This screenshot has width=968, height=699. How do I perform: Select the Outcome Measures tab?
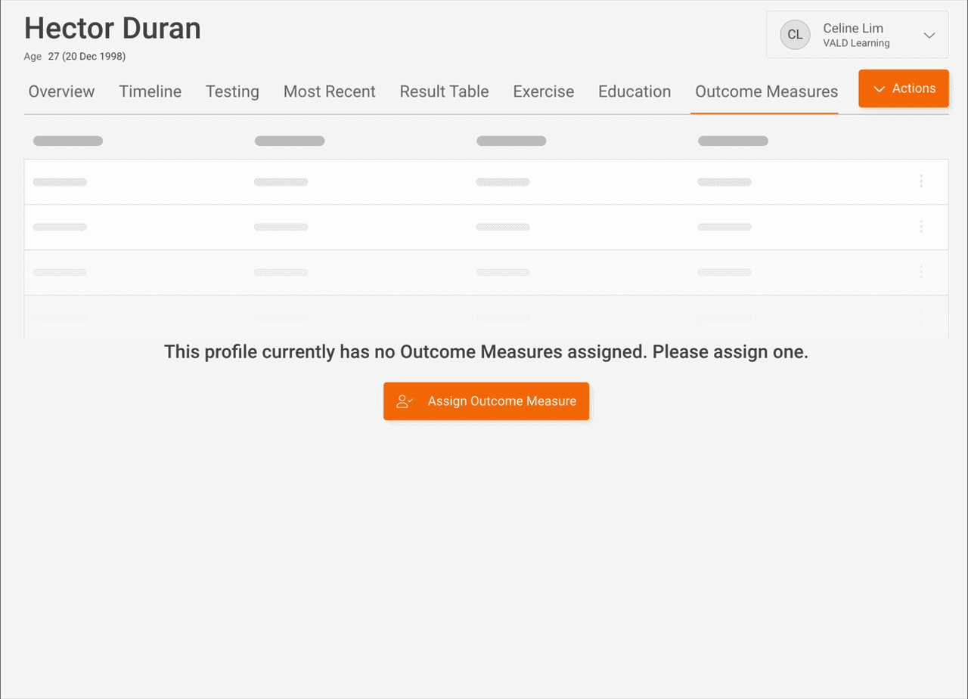coord(766,91)
